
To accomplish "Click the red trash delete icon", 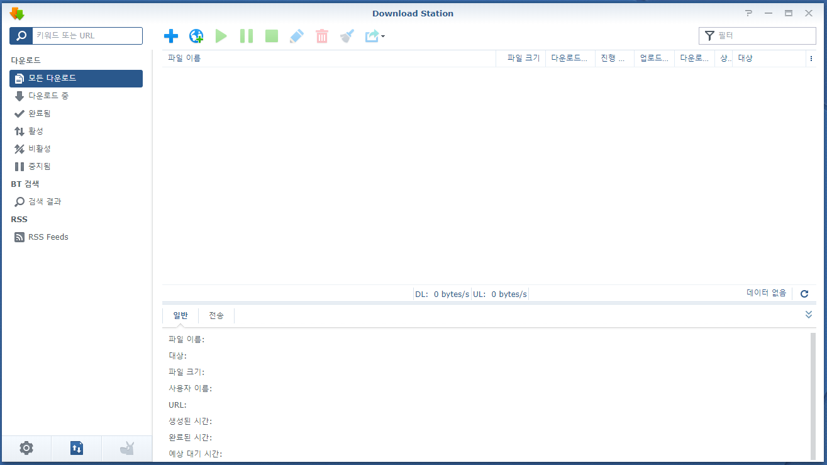I will pyautogui.click(x=322, y=36).
